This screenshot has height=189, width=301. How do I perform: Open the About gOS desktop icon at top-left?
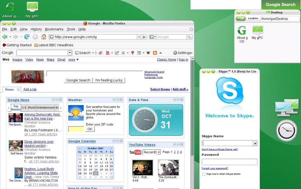[x=10, y=10]
